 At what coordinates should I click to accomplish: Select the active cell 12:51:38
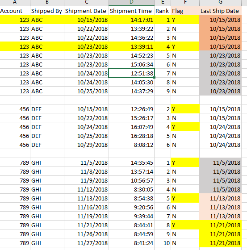(x=131, y=73)
